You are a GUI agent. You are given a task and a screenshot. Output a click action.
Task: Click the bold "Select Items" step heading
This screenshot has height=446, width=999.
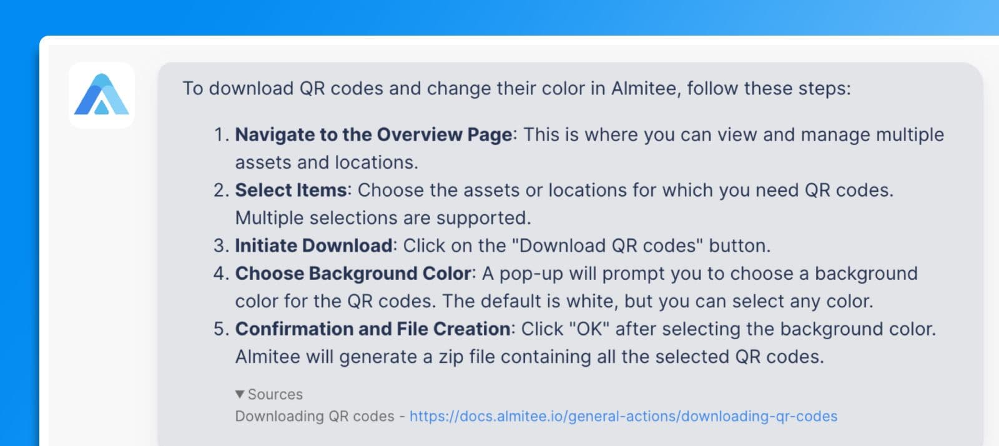(x=291, y=190)
